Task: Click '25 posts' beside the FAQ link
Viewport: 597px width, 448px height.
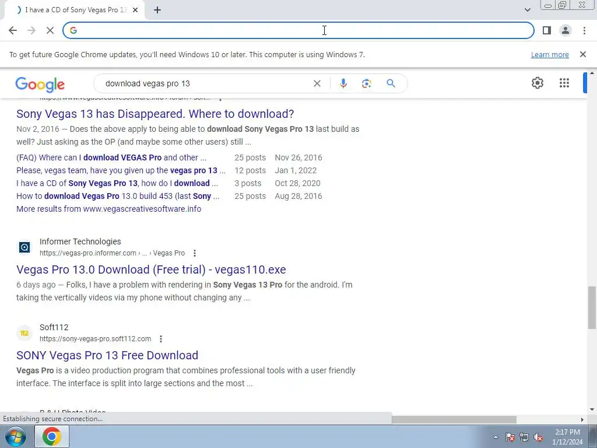Action: tap(250, 157)
